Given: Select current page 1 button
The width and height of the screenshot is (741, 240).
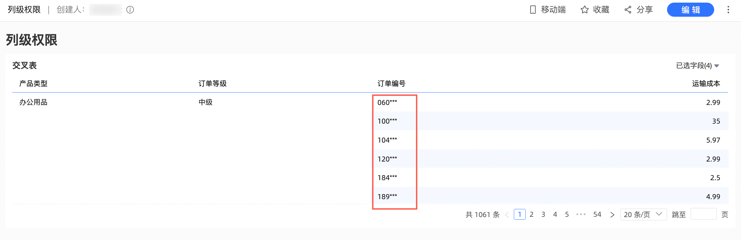Looking at the screenshot, I should (520, 214).
